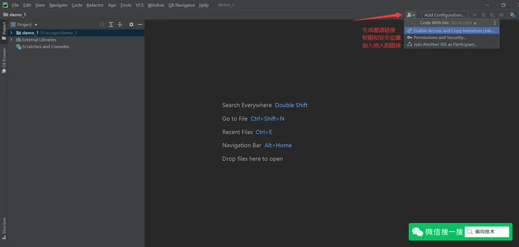This screenshot has width=519, height=247.
Task: Click the Select Opened File target icon
Action: [x=102, y=25]
